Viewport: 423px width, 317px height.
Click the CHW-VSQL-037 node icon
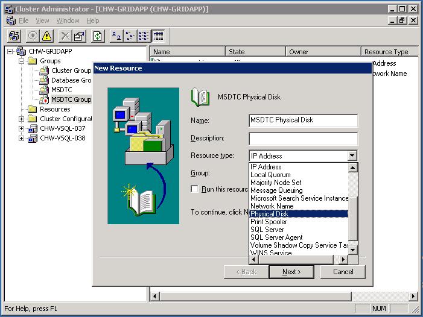(33, 129)
